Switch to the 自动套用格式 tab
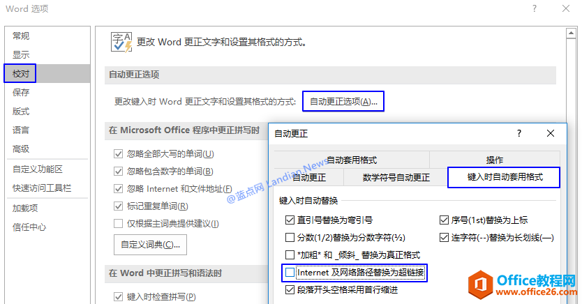Screen dimensions: 582x304 click(x=352, y=160)
